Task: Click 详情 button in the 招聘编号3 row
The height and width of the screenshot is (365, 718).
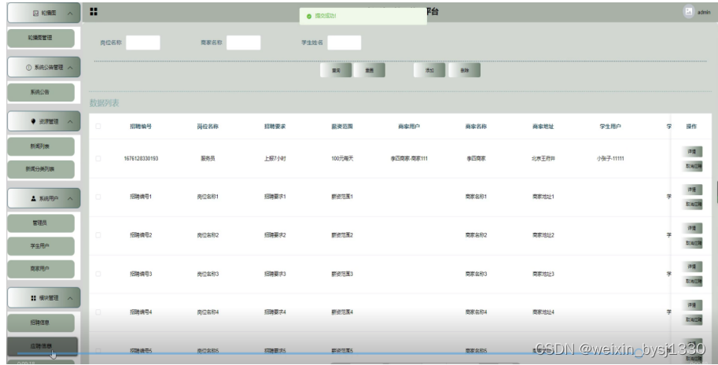Action: pos(692,267)
